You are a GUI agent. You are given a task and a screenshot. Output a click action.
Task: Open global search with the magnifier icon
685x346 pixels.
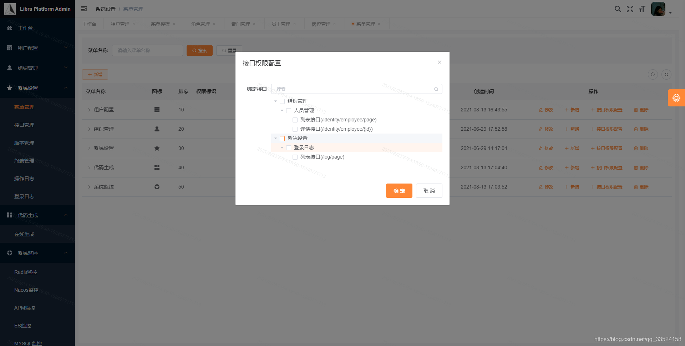point(618,9)
